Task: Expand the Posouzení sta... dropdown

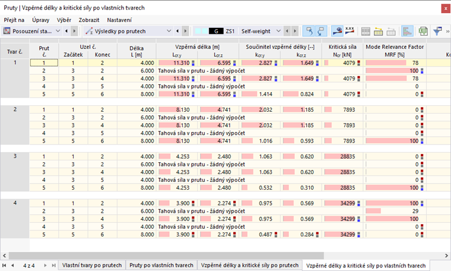Action: point(58,31)
